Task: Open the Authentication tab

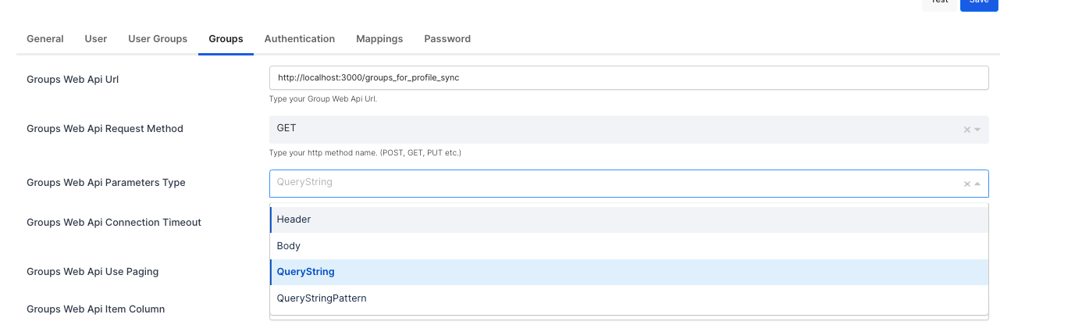Action: [x=300, y=39]
